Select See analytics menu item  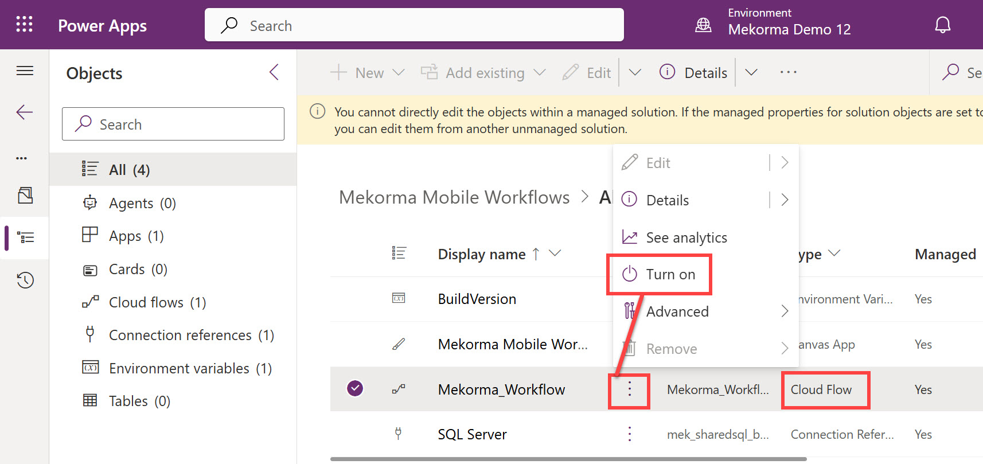pyautogui.click(x=686, y=237)
